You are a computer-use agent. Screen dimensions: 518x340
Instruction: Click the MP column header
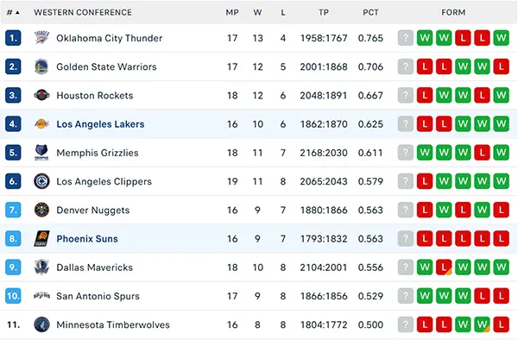pos(232,13)
